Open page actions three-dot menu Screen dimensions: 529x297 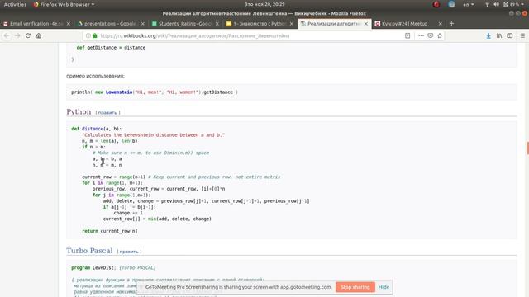pyautogui.click(x=421, y=35)
